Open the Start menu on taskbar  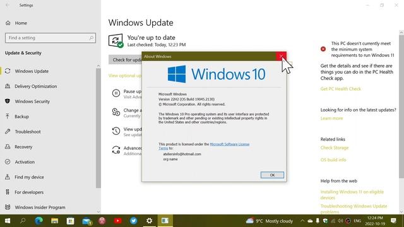[x=8, y=221]
